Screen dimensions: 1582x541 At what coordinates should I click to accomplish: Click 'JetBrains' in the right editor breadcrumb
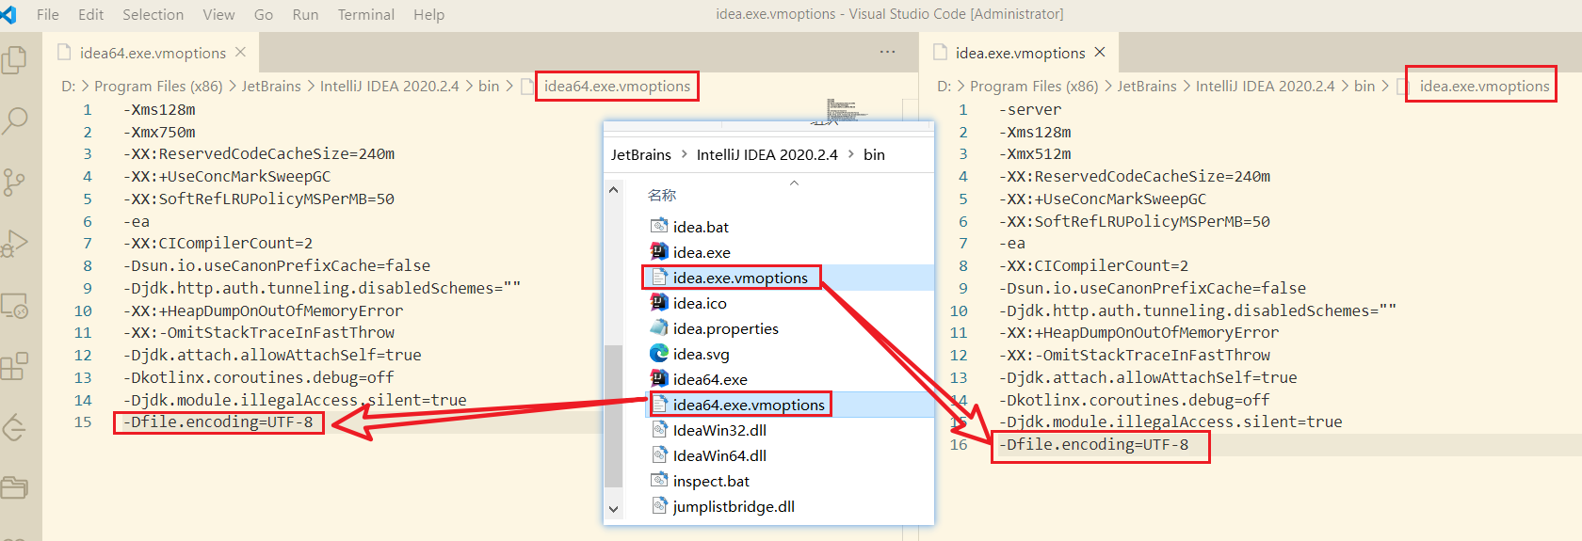point(1147,86)
